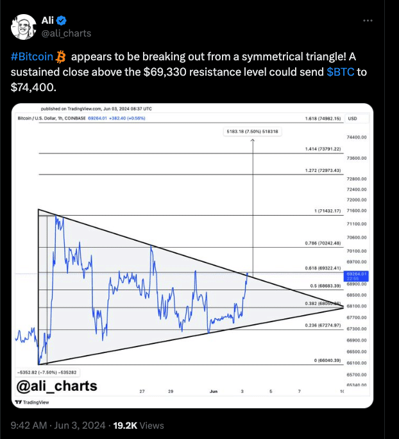Image resolution: width=399 pixels, height=439 pixels.
Task: Click the 0.618 (69322.41) Fibonacci level
Action: [x=323, y=268]
